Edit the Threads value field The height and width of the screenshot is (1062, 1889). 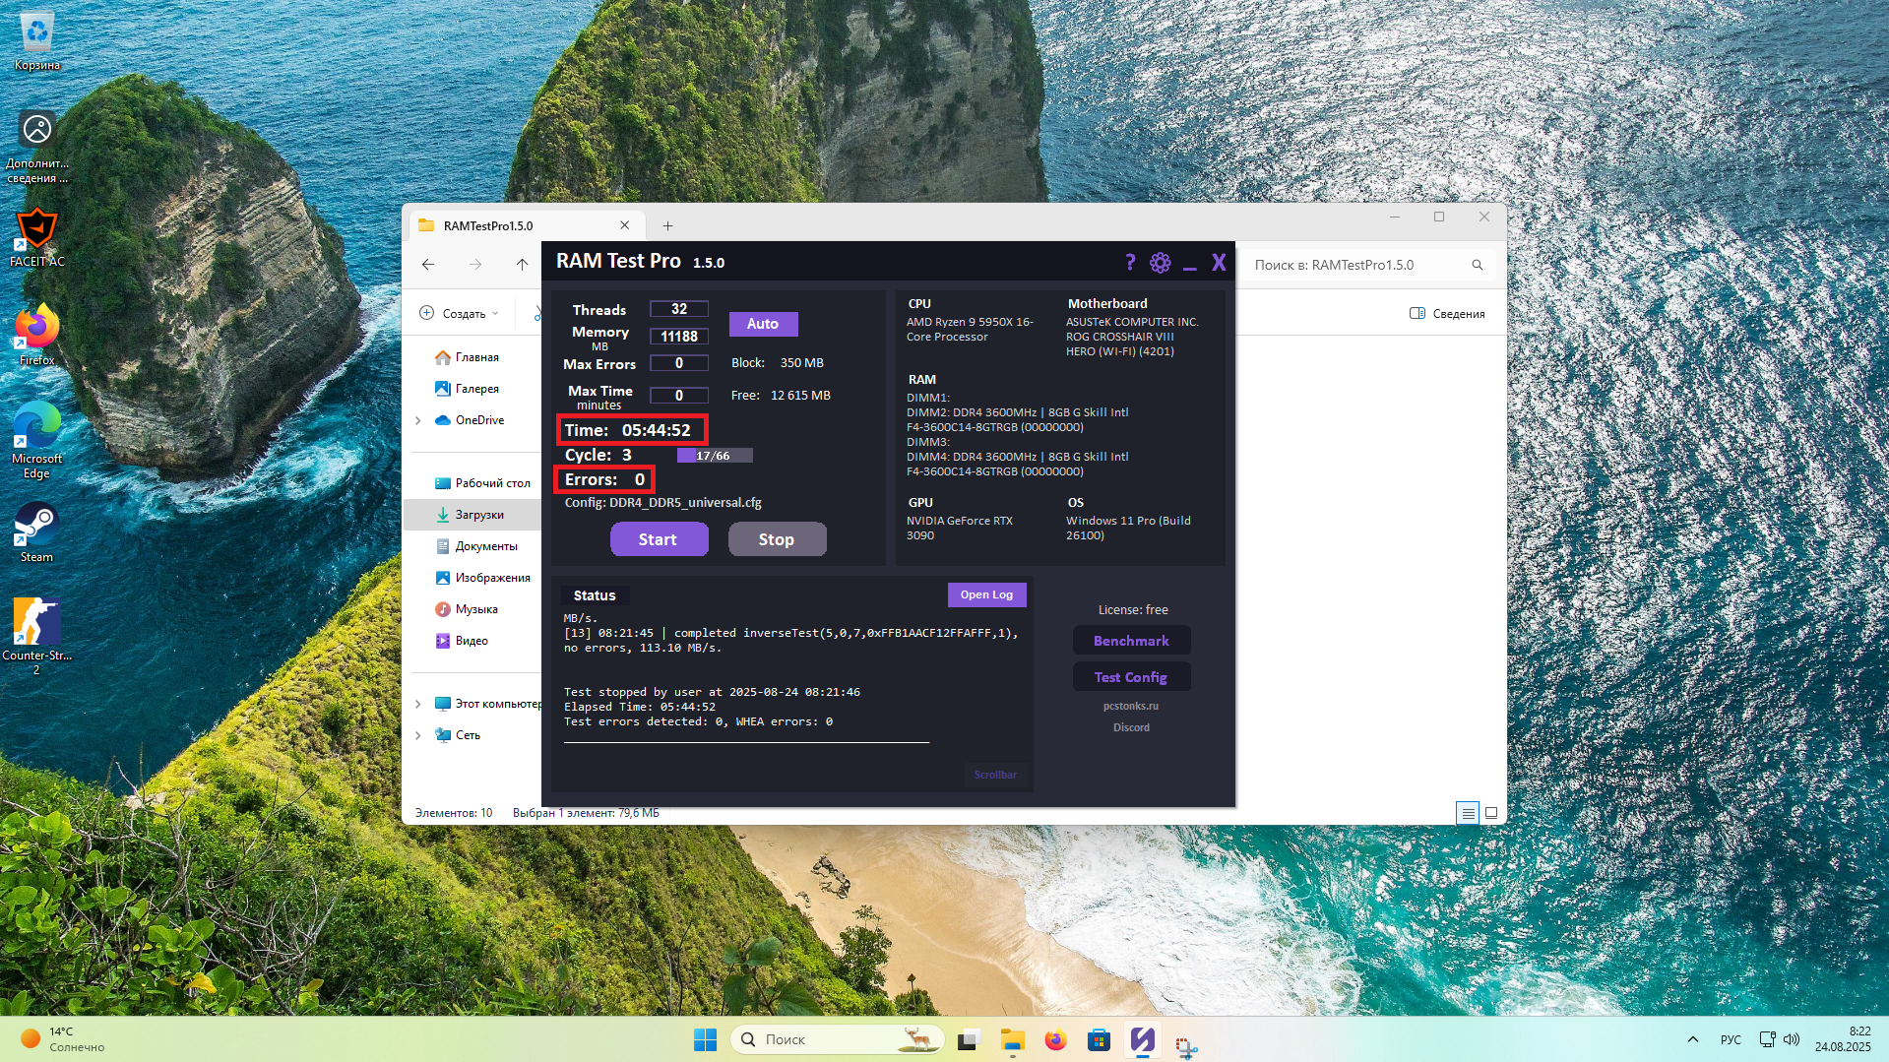point(679,309)
